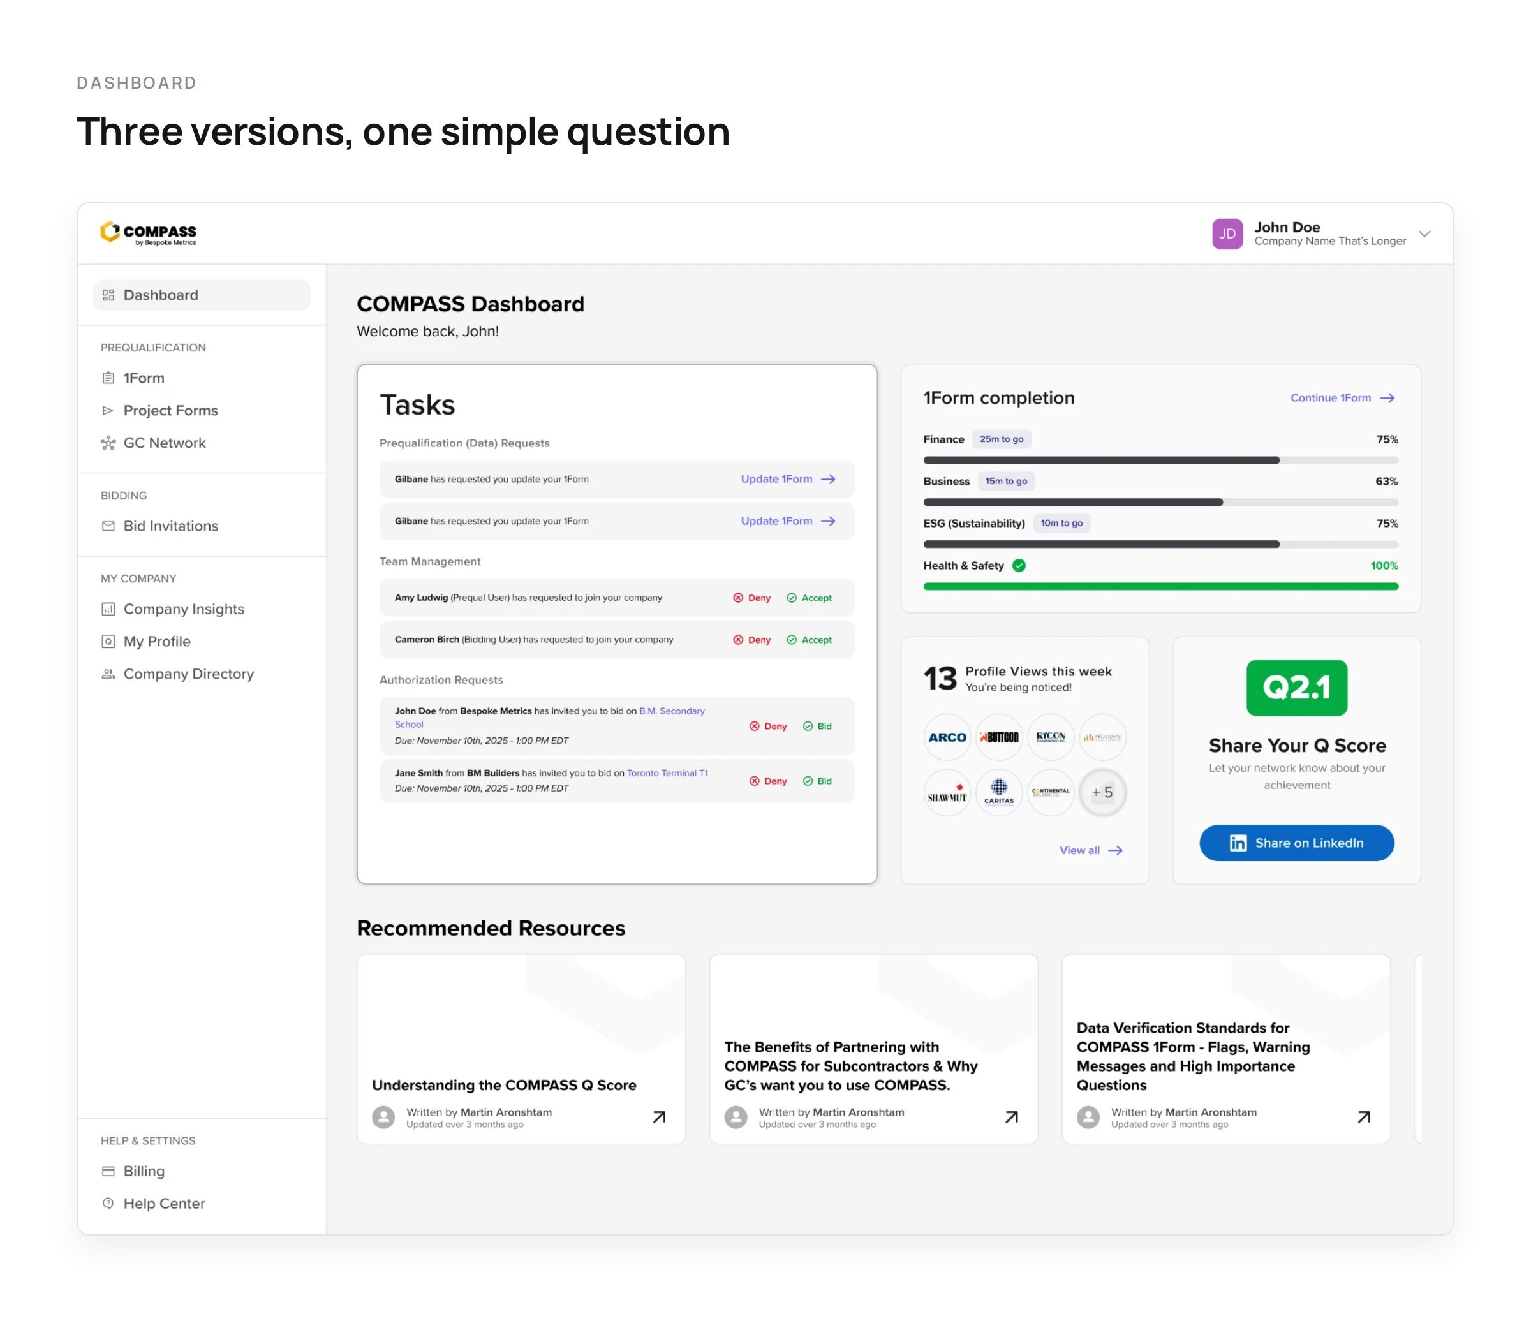The width and height of the screenshot is (1531, 1321).
Task: Click the 10m to go badge
Action: 1061,523
